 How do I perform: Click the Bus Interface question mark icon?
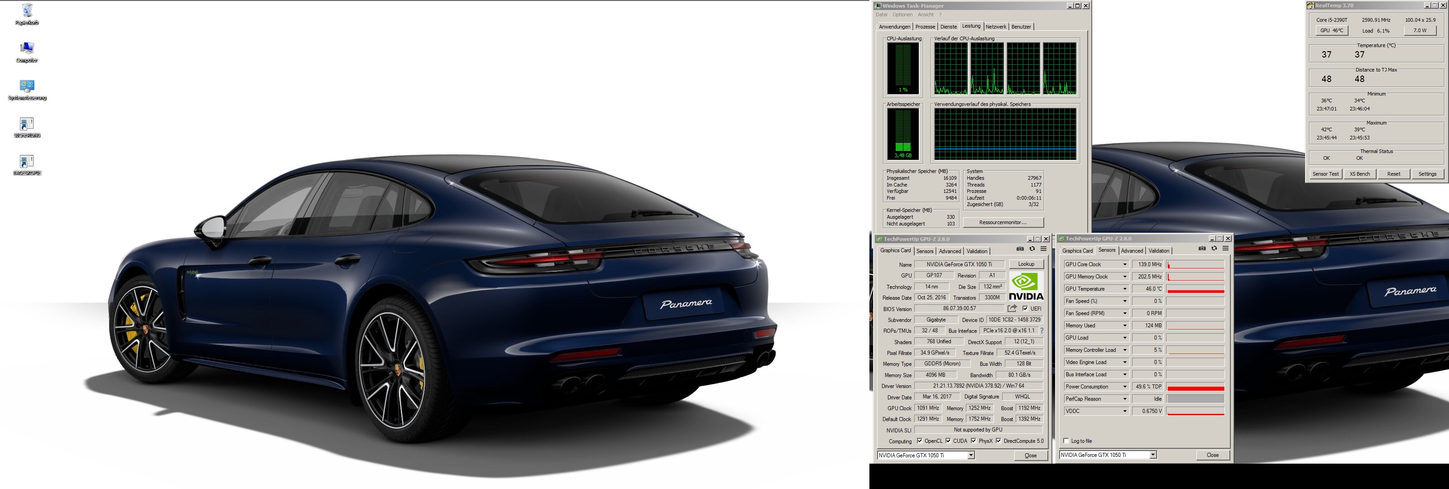1042,331
